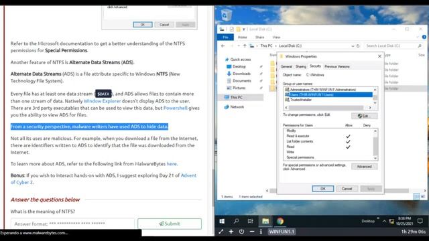Switch Explorer to large icons view
Viewport: 429px width, 241px height.
(423, 196)
